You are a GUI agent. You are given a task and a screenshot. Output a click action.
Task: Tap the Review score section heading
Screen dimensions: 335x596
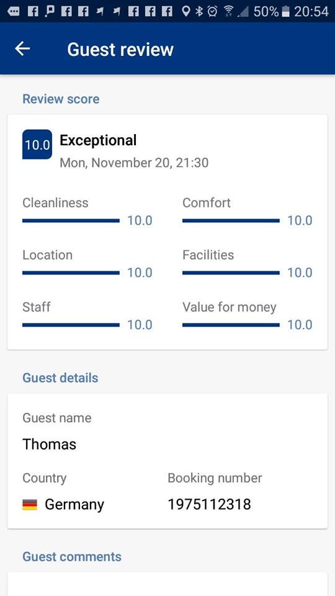point(61,99)
